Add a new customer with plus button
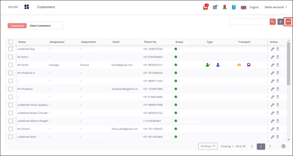 280,22
